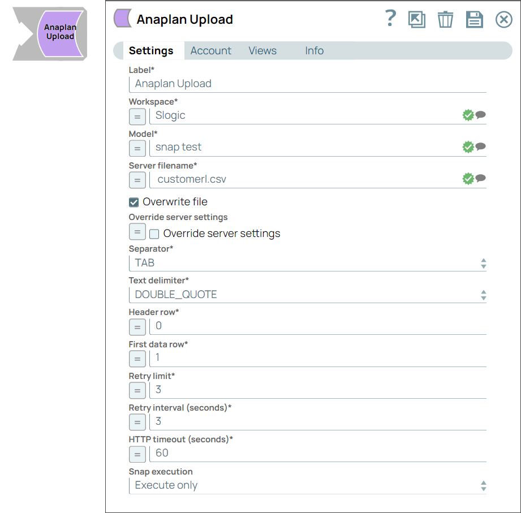Uncheck the Overwrite file checkbox
The image size is (521, 513).
pyautogui.click(x=134, y=201)
